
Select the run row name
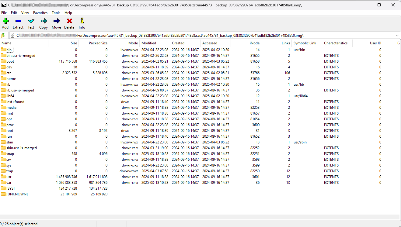pos(9,136)
